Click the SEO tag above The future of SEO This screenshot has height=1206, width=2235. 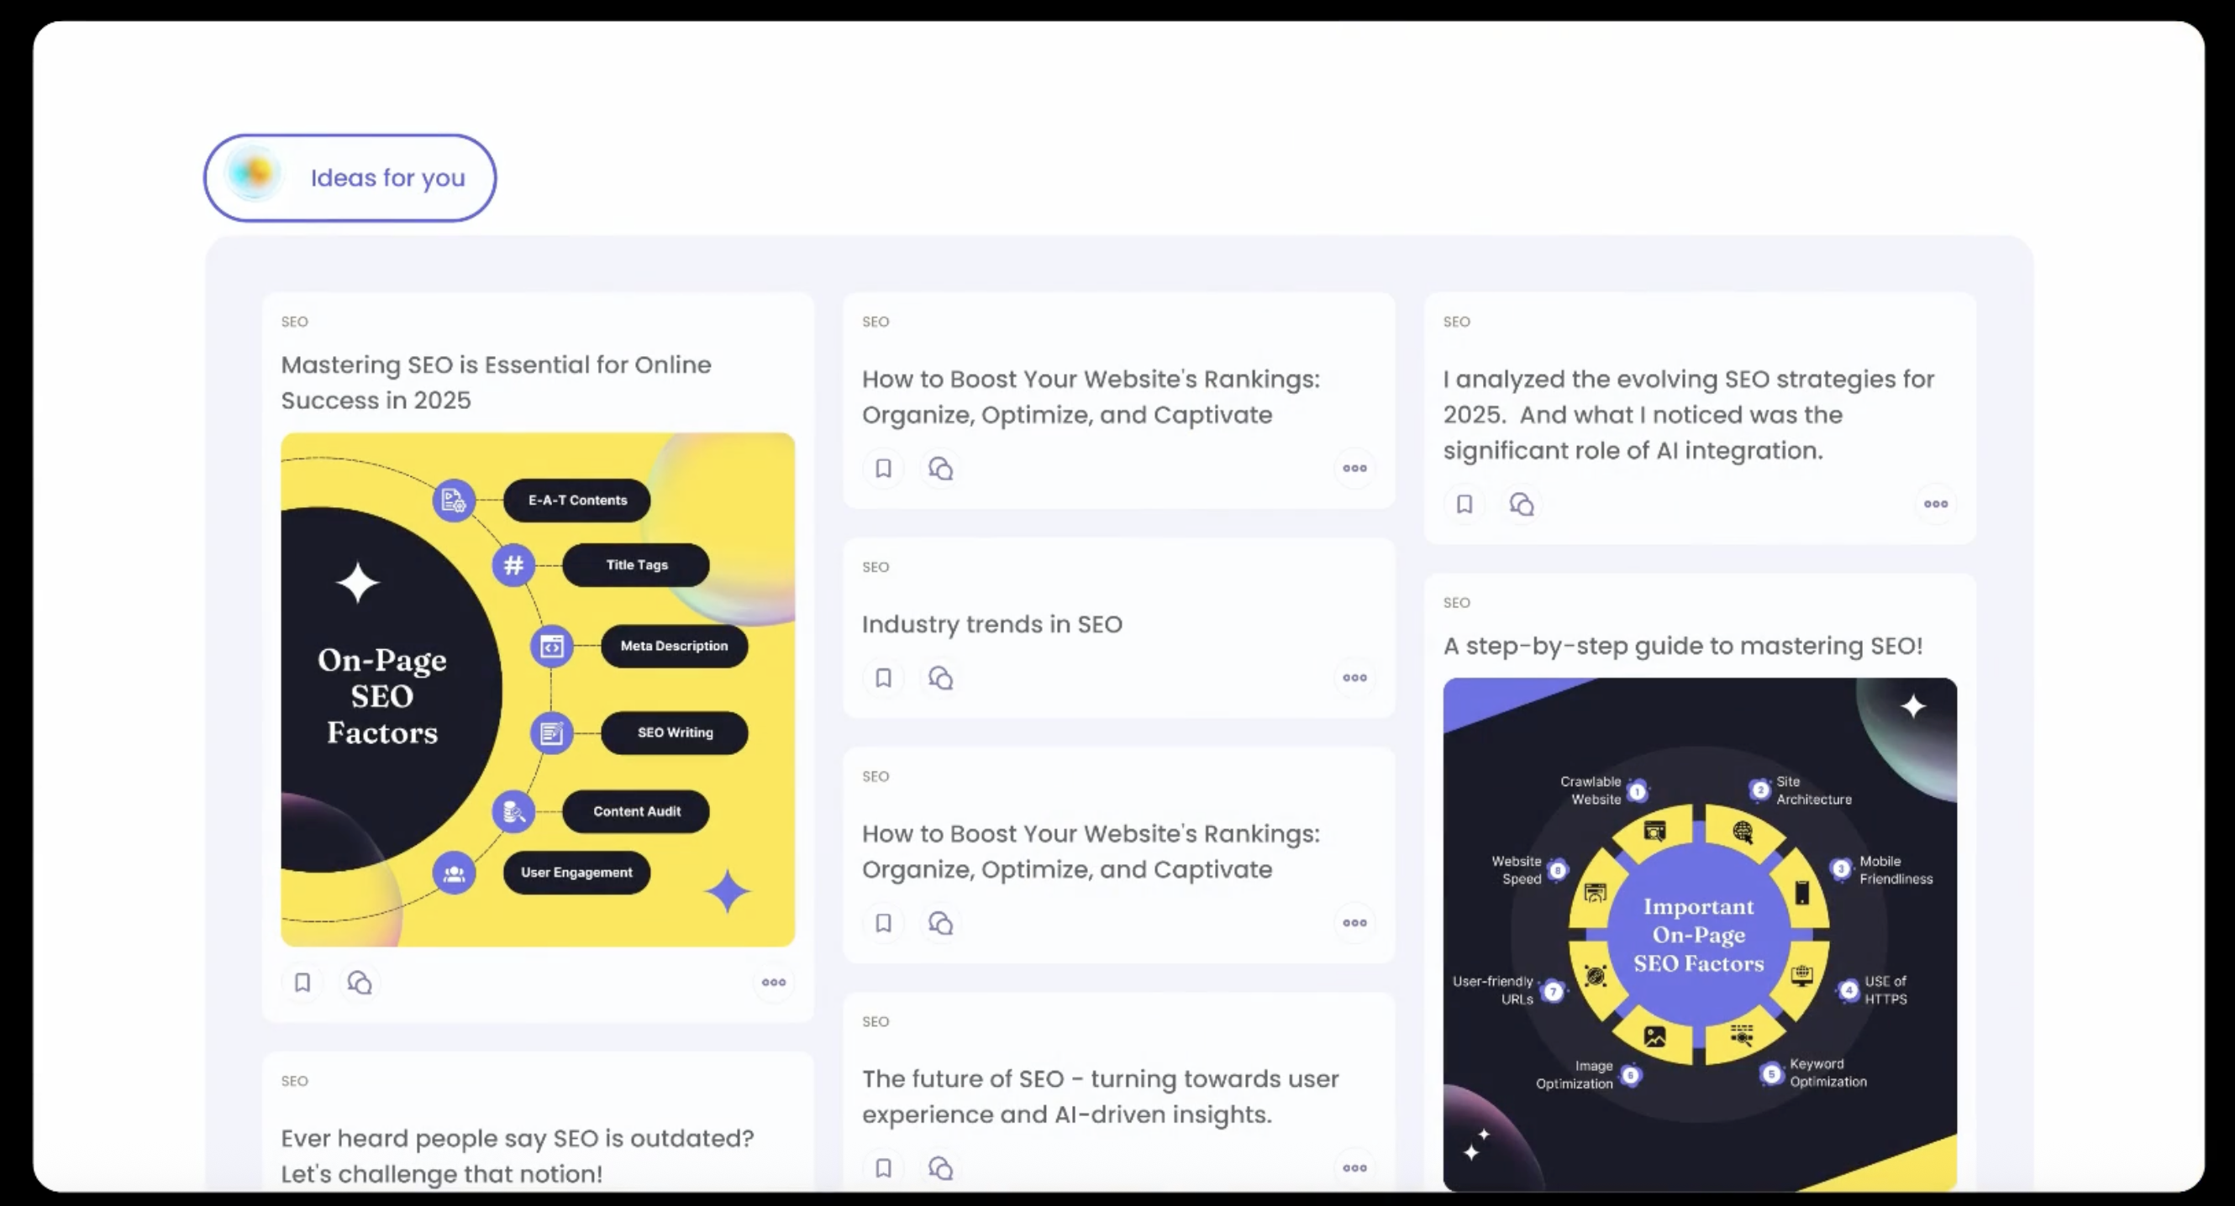(876, 1021)
